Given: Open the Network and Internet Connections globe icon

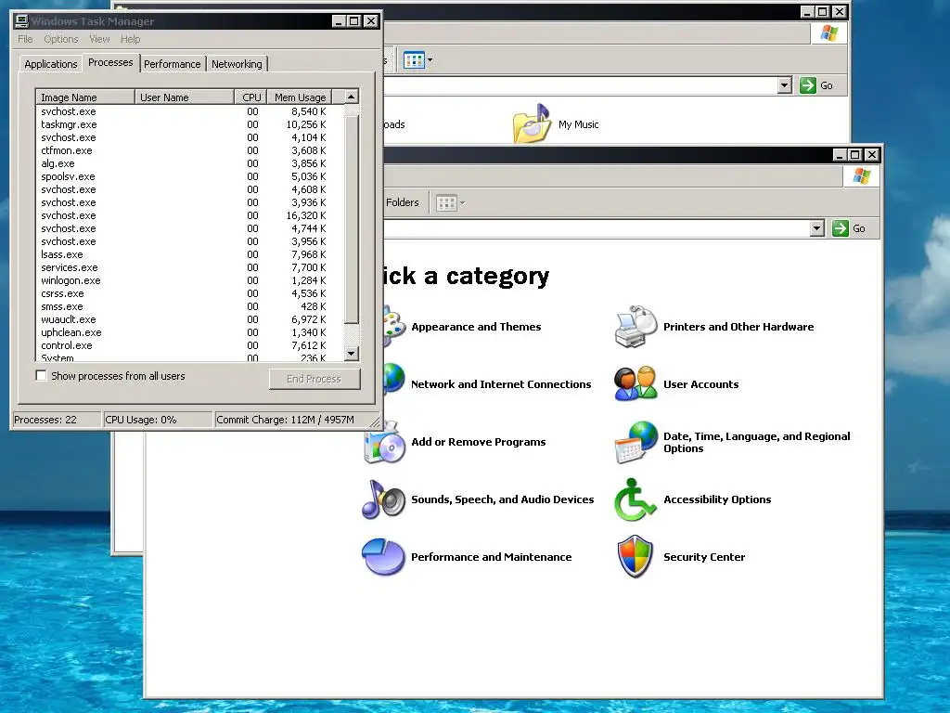Looking at the screenshot, I should pyautogui.click(x=393, y=379).
